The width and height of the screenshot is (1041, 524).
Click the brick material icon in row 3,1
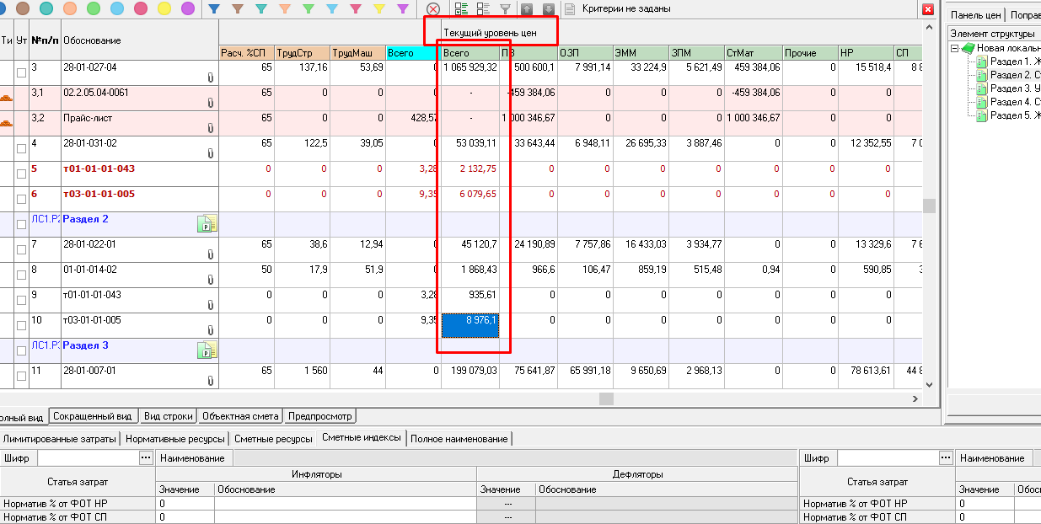coord(7,99)
